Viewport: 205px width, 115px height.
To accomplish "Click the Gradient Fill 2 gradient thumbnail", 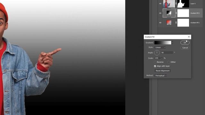I will [169, 13].
